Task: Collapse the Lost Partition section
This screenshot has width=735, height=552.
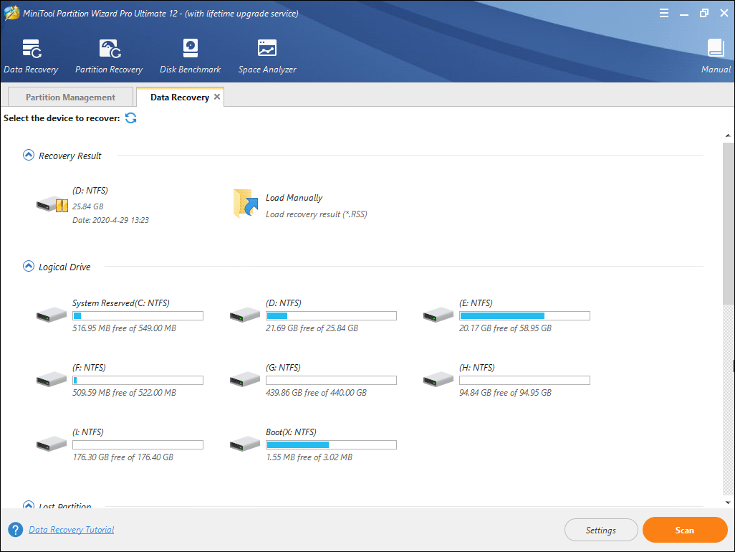Action: click(29, 505)
